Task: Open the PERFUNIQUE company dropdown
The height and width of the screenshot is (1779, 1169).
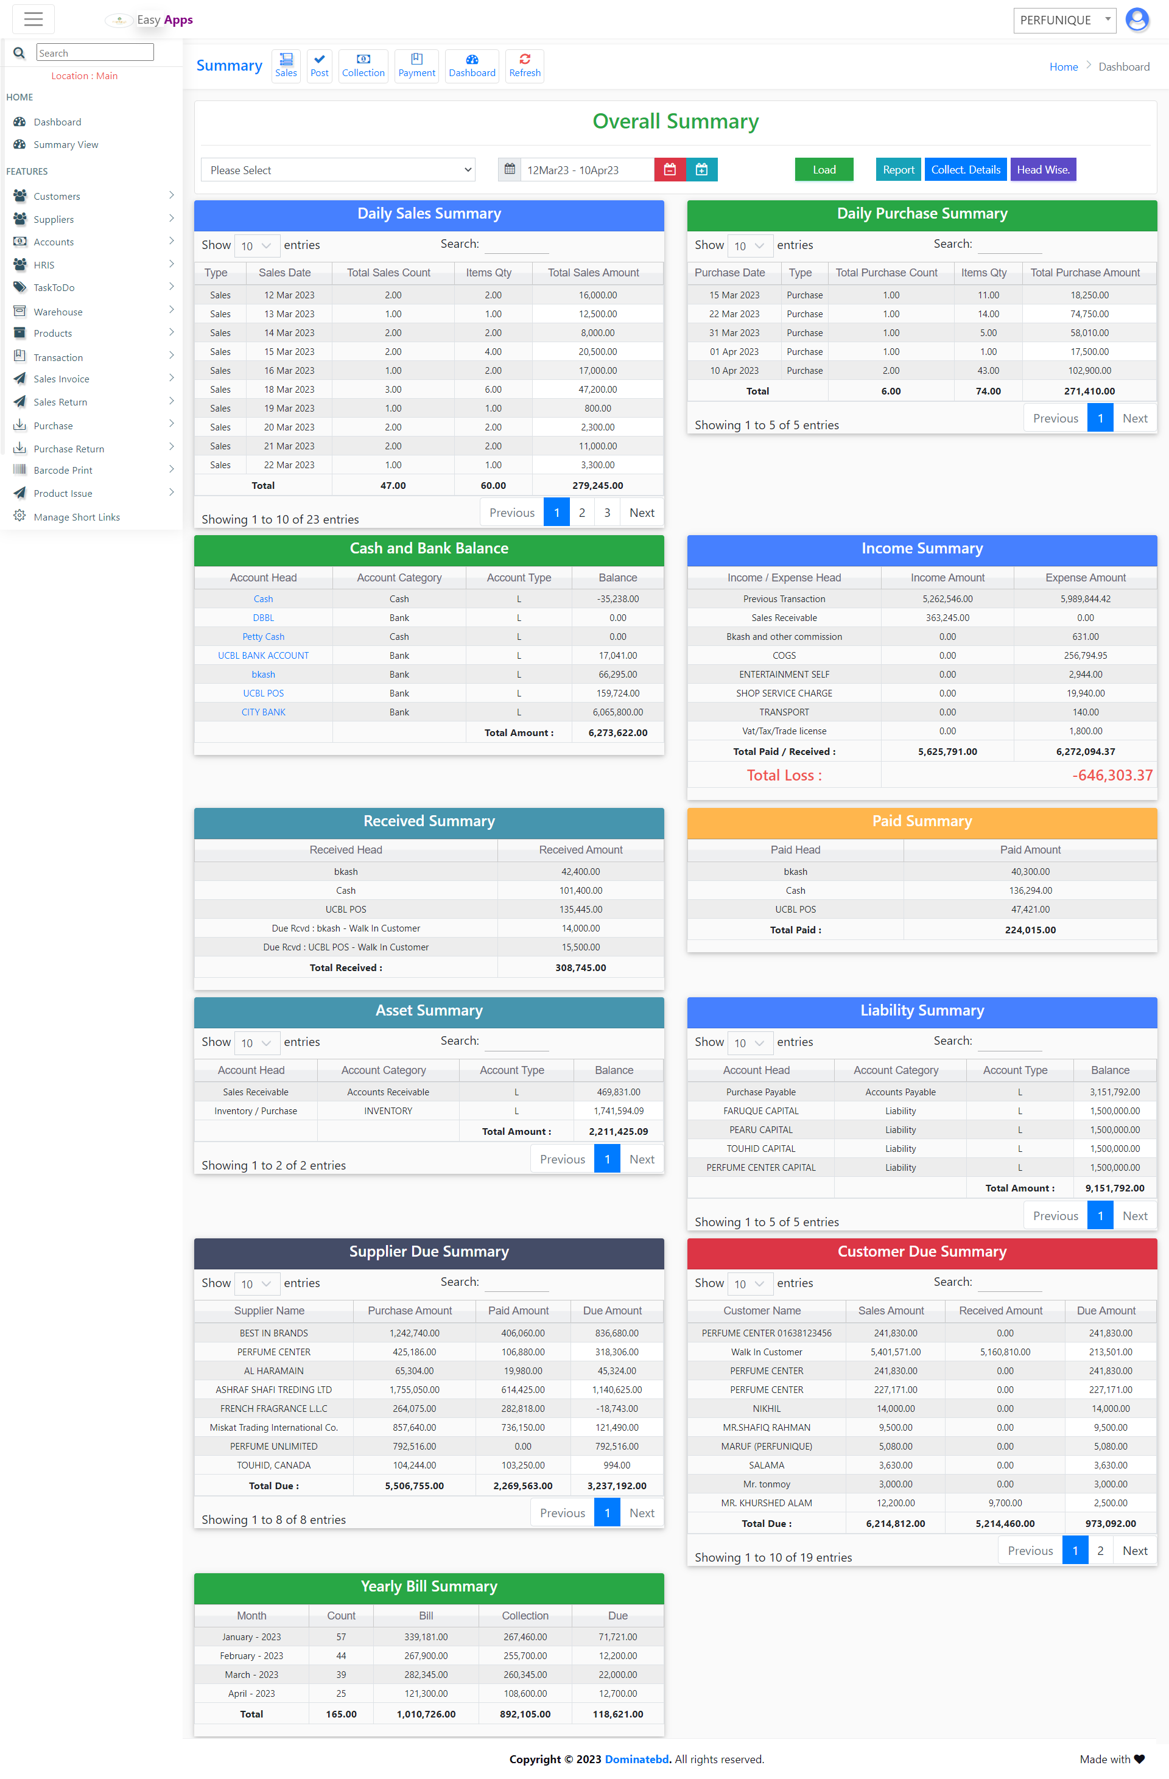Action: pos(1064,20)
